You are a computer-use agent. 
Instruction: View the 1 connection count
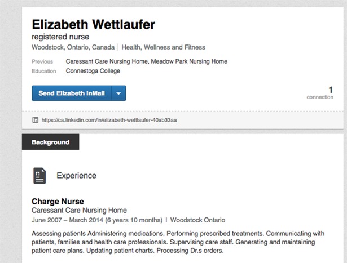330,90
